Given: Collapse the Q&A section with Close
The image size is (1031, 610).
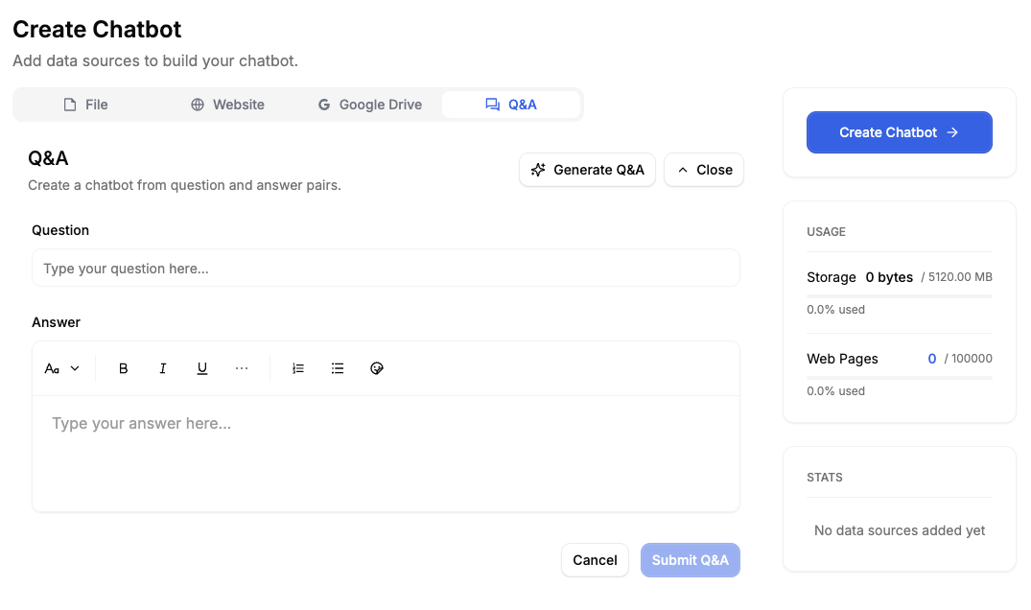Looking at the screenshot, I should pos(703,170).
